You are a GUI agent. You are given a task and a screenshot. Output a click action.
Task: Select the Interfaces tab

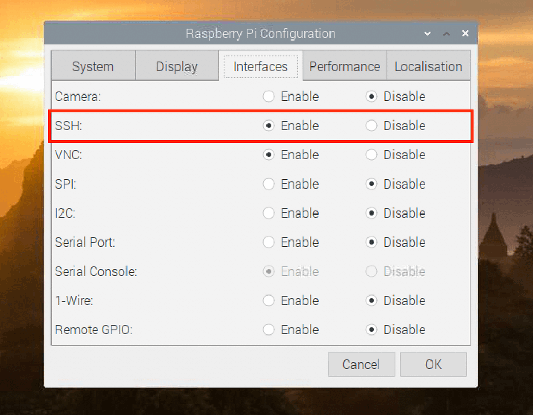[260, 66]
